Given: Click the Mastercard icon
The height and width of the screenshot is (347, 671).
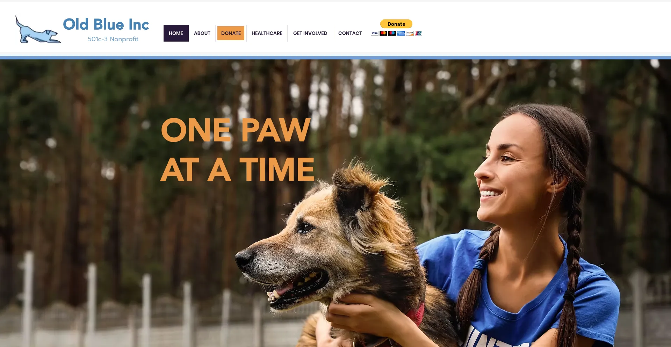Looking at the screenshot, I should (383, 33).
